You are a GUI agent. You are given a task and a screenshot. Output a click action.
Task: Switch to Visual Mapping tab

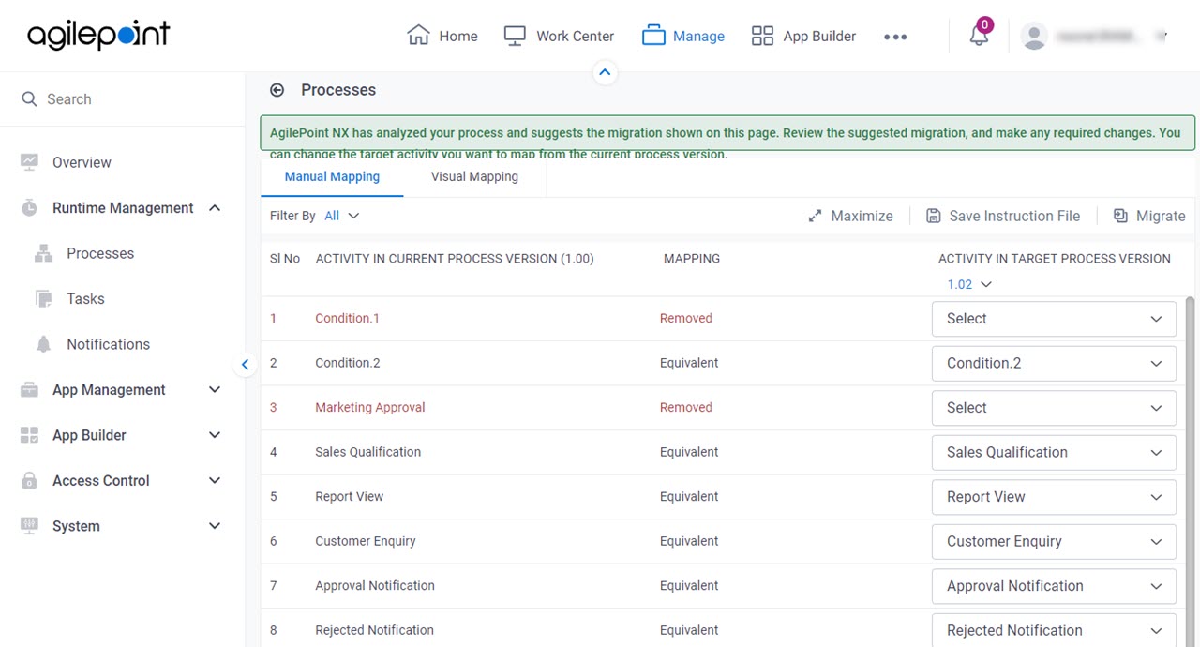coord(474,176)
